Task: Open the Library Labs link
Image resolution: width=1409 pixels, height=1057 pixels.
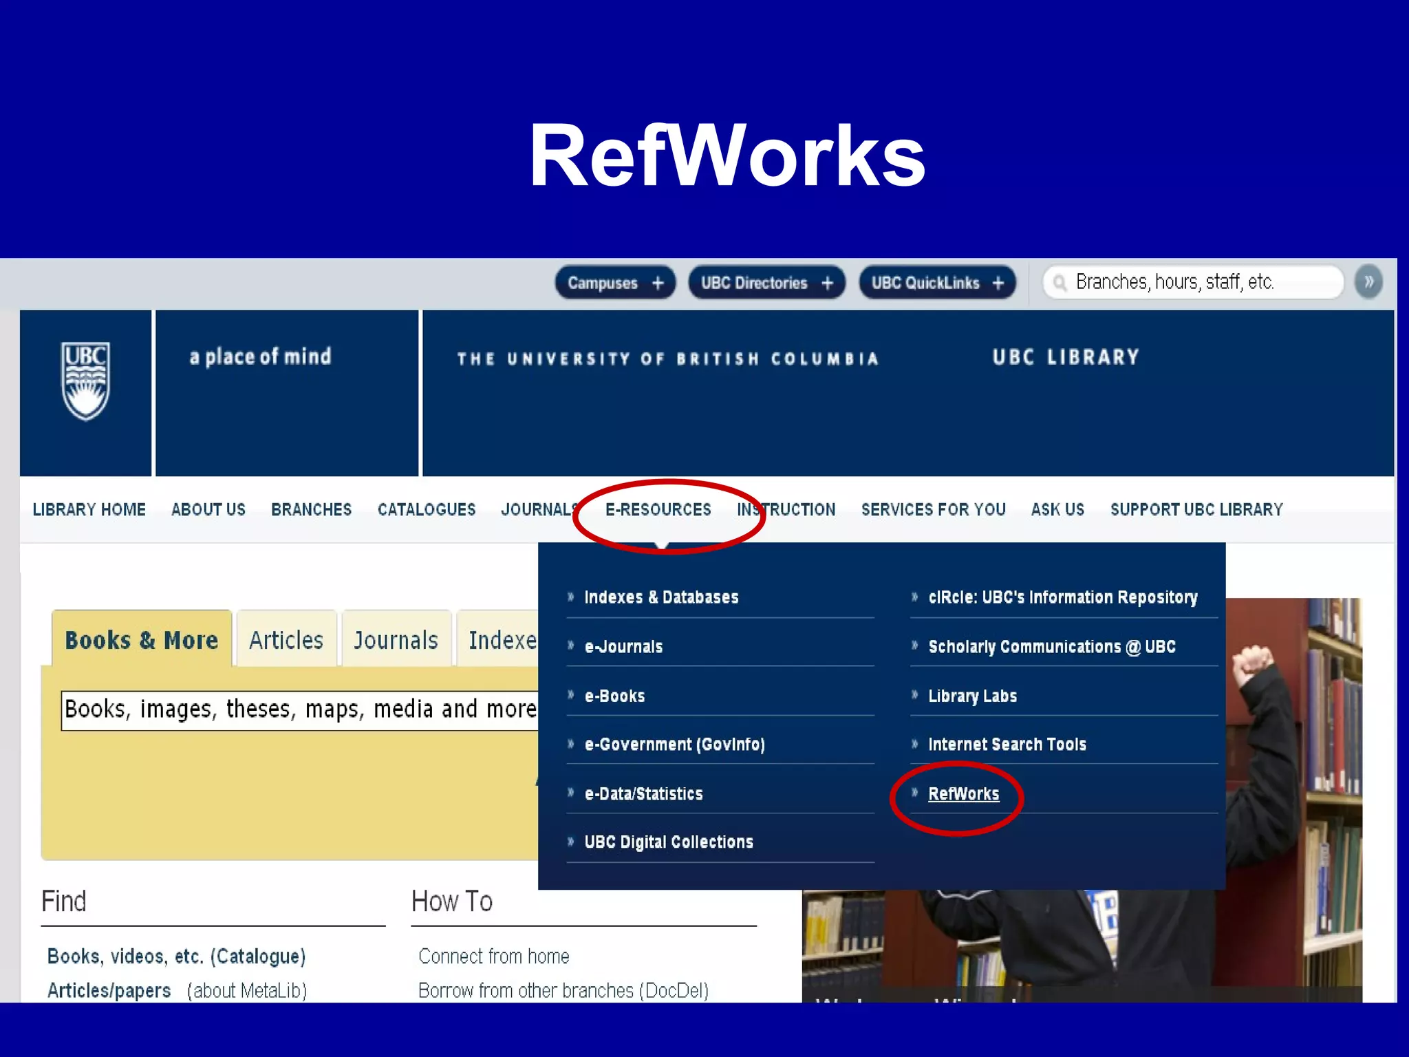Action: click(x=972, y=696)
